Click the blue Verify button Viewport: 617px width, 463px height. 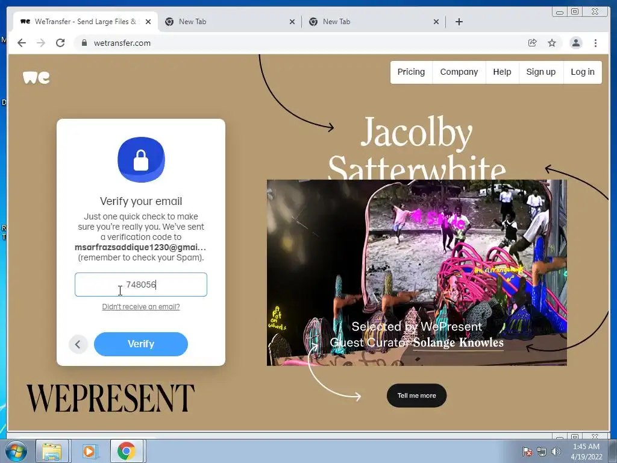pos(141,344)
